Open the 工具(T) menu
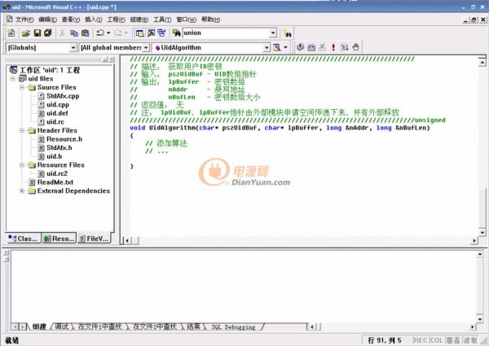Screen dimensions: 489x346 tap(162, 20)
